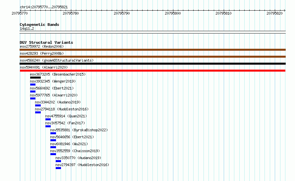Click the chr14:20795770..20795821 region label
This screenshot has width=295, height=181.
coord(44,7)
